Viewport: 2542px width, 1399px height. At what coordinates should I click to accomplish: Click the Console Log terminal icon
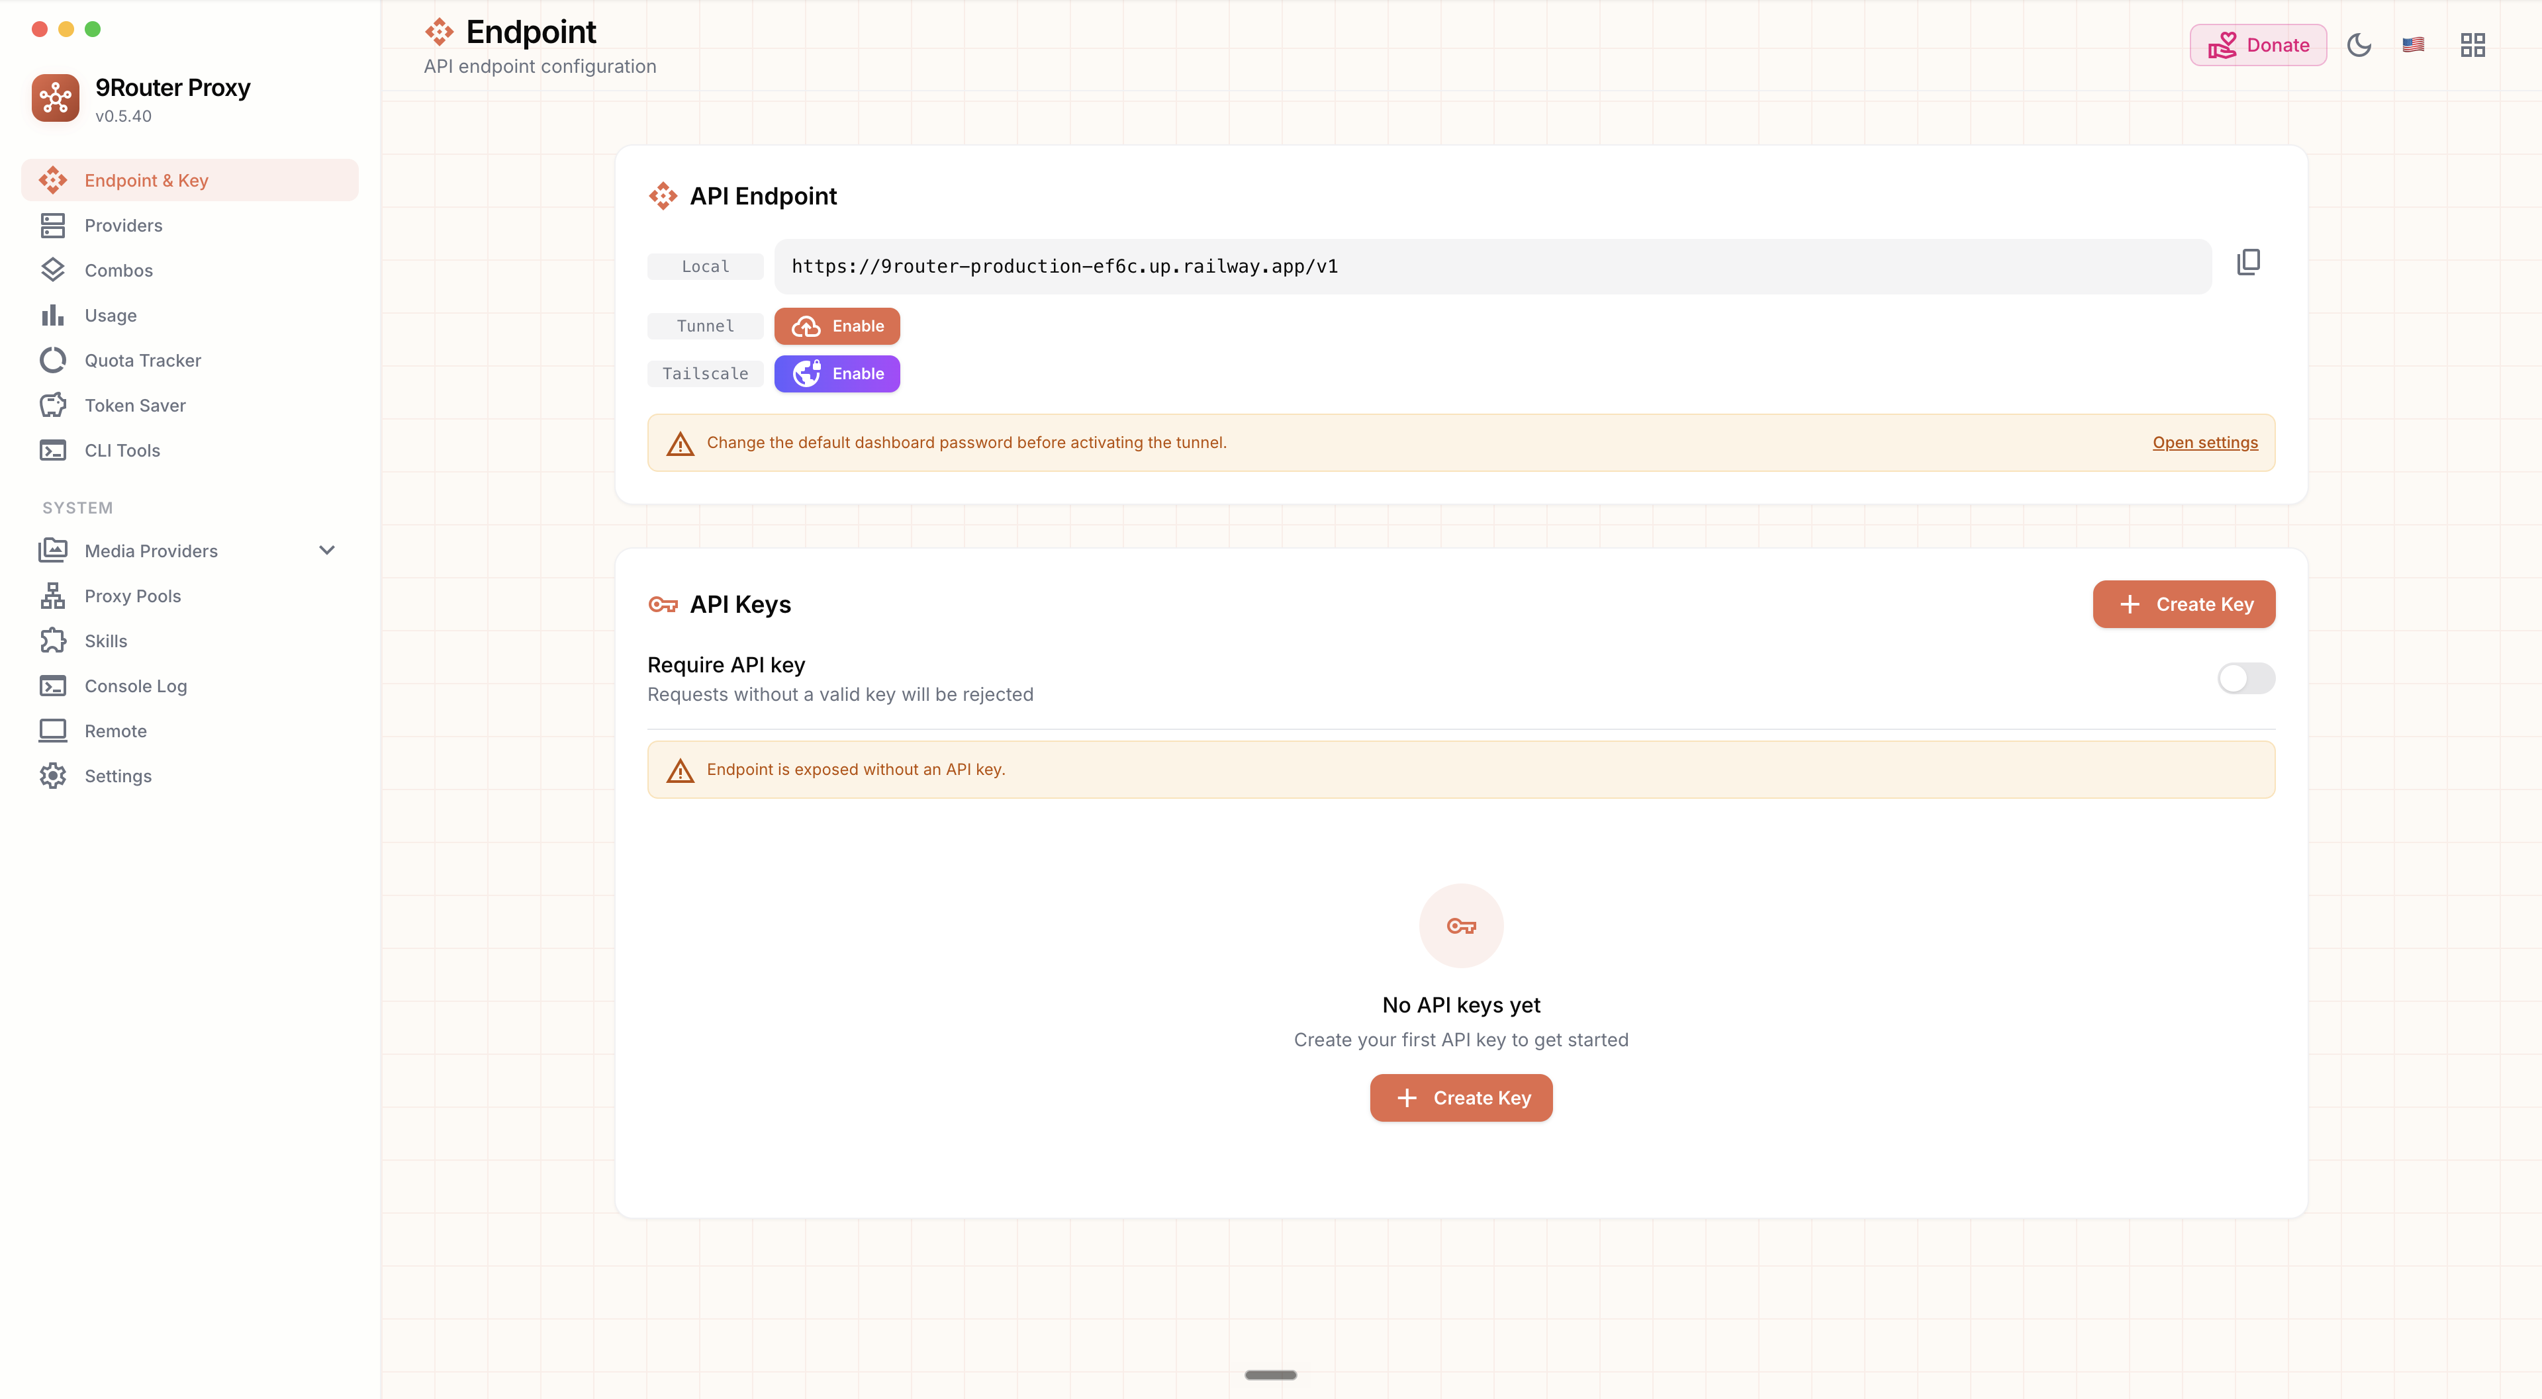coord(52,686)
